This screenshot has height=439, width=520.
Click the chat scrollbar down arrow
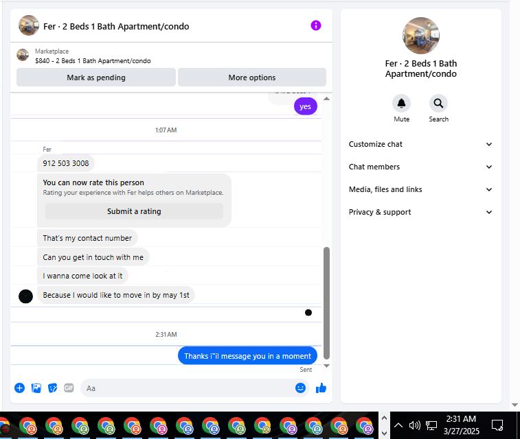click(x=327, y=366)
